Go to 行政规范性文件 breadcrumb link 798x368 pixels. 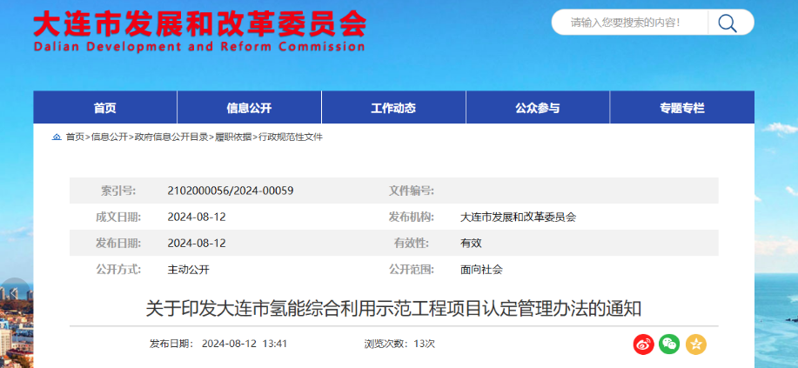pos(291,137)
